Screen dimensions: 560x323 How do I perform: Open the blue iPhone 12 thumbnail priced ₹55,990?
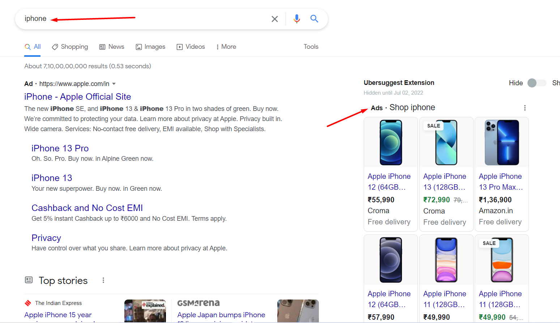[x=391, y=143]
